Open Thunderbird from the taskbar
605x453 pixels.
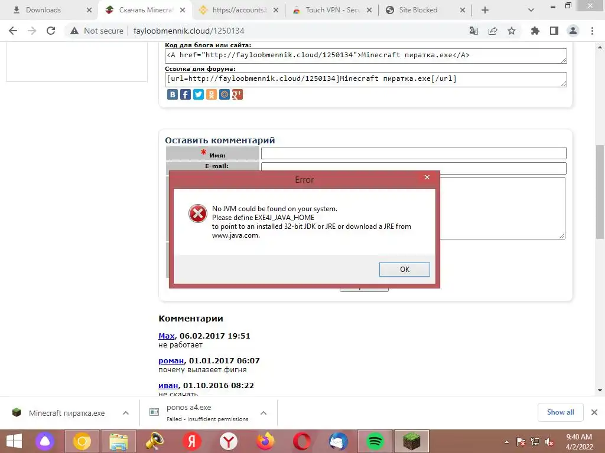pyautogui.click(x=339, y=441)
